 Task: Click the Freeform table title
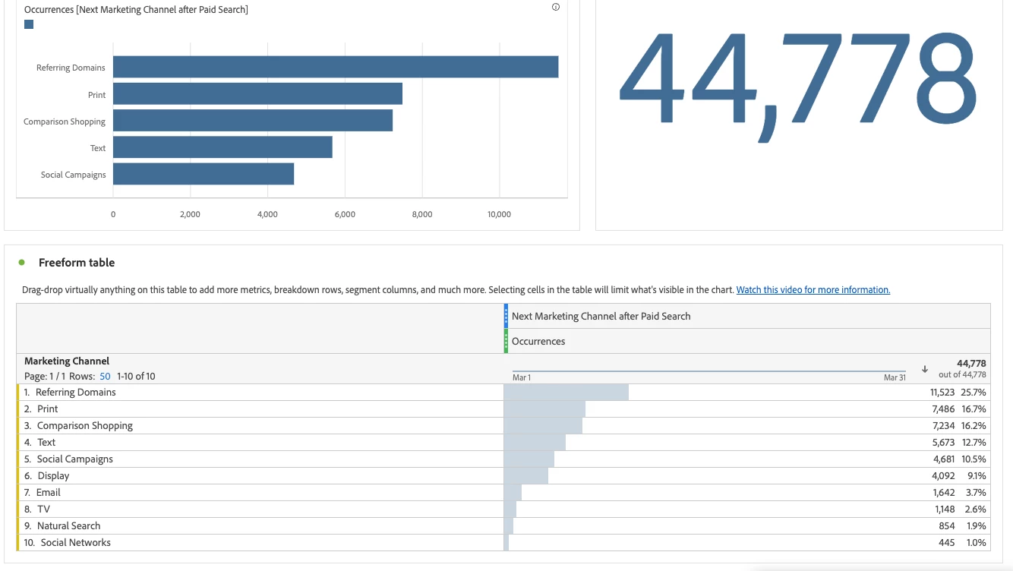pos(77,263)
